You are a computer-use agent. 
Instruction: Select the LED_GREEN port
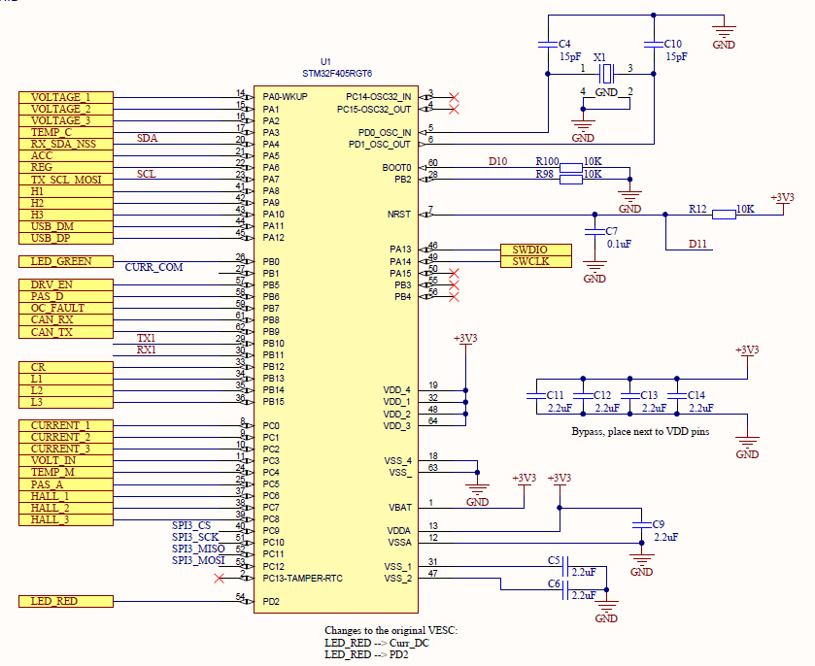[66, 261]
